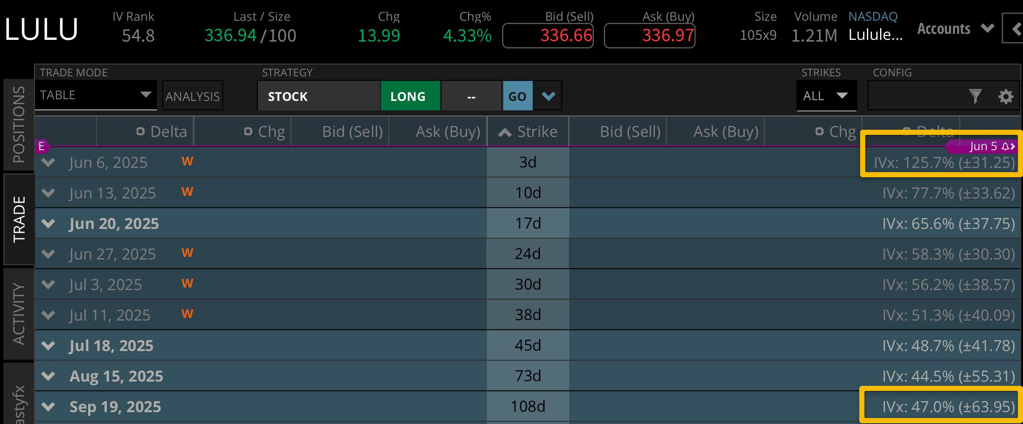
Task: Select the E earnings marker on the timeline
Action: [x=41, y=146]
